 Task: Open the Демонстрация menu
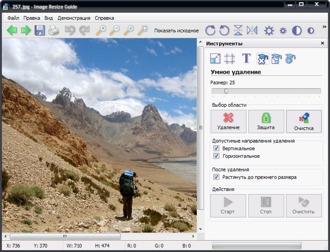74,18
